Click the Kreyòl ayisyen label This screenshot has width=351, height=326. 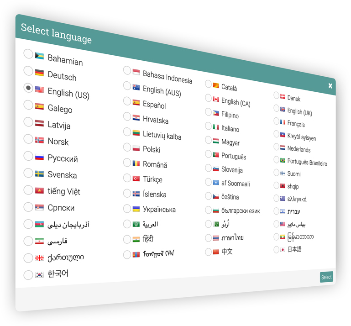[302, 137]
